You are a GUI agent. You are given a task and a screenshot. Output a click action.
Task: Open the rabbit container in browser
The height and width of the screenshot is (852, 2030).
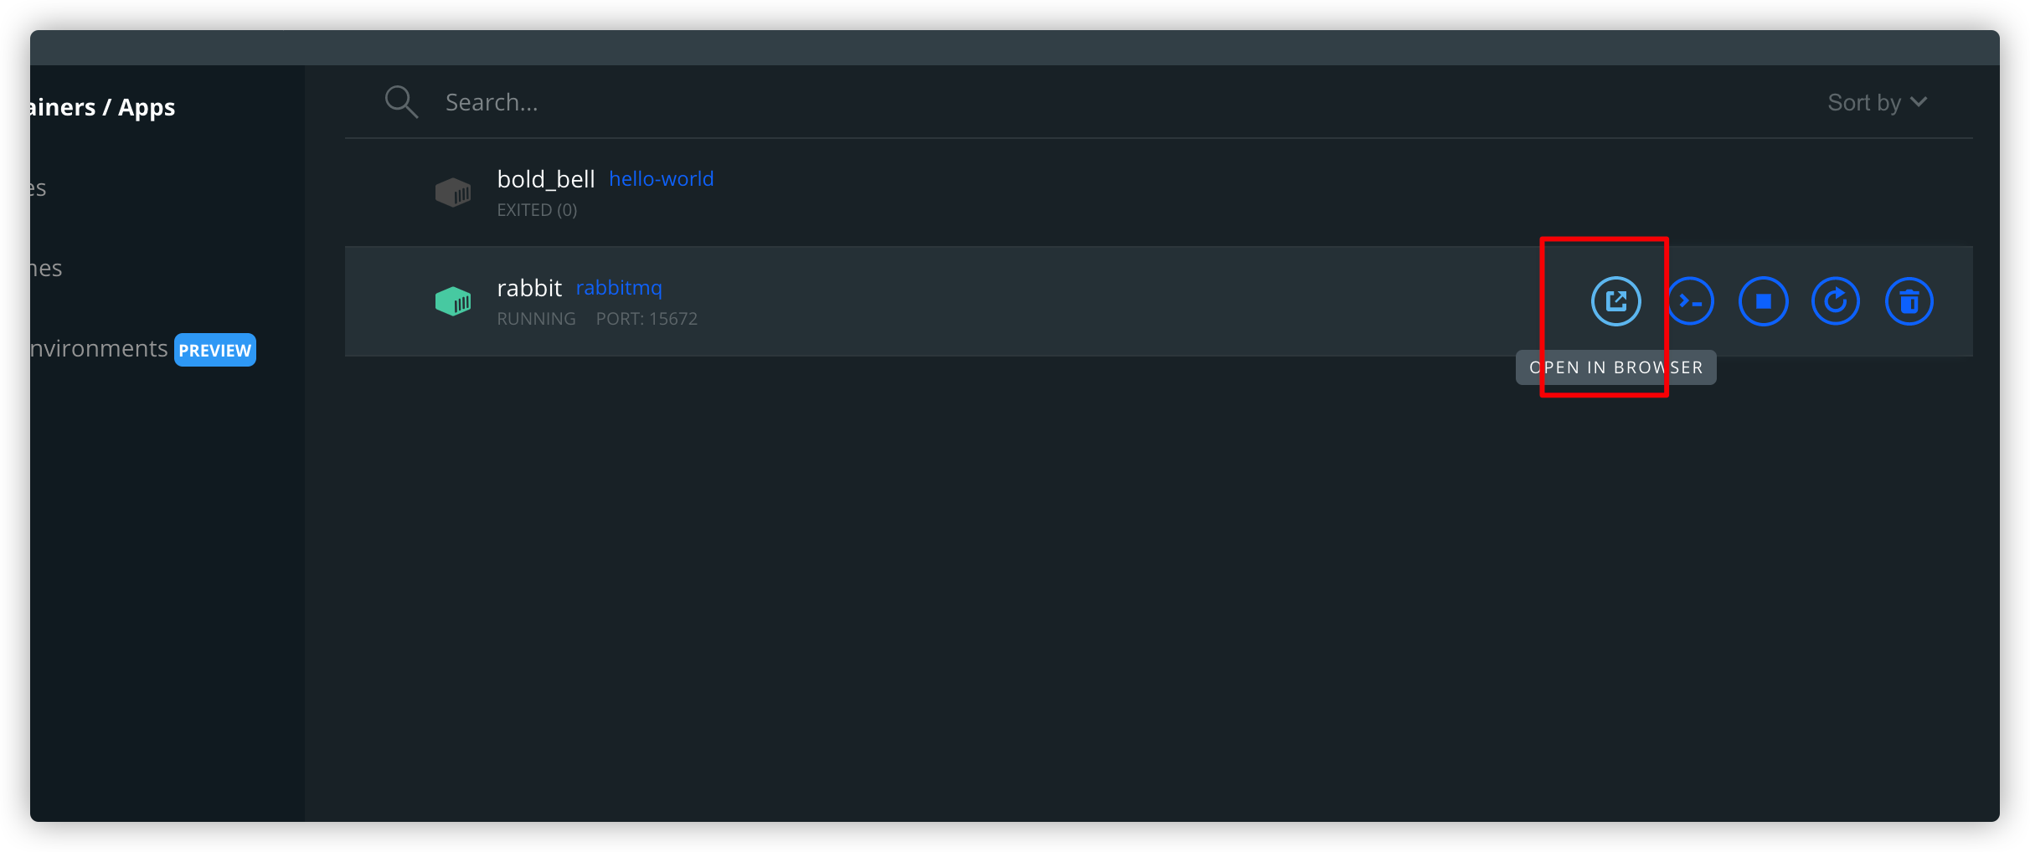click(1615, 301)
